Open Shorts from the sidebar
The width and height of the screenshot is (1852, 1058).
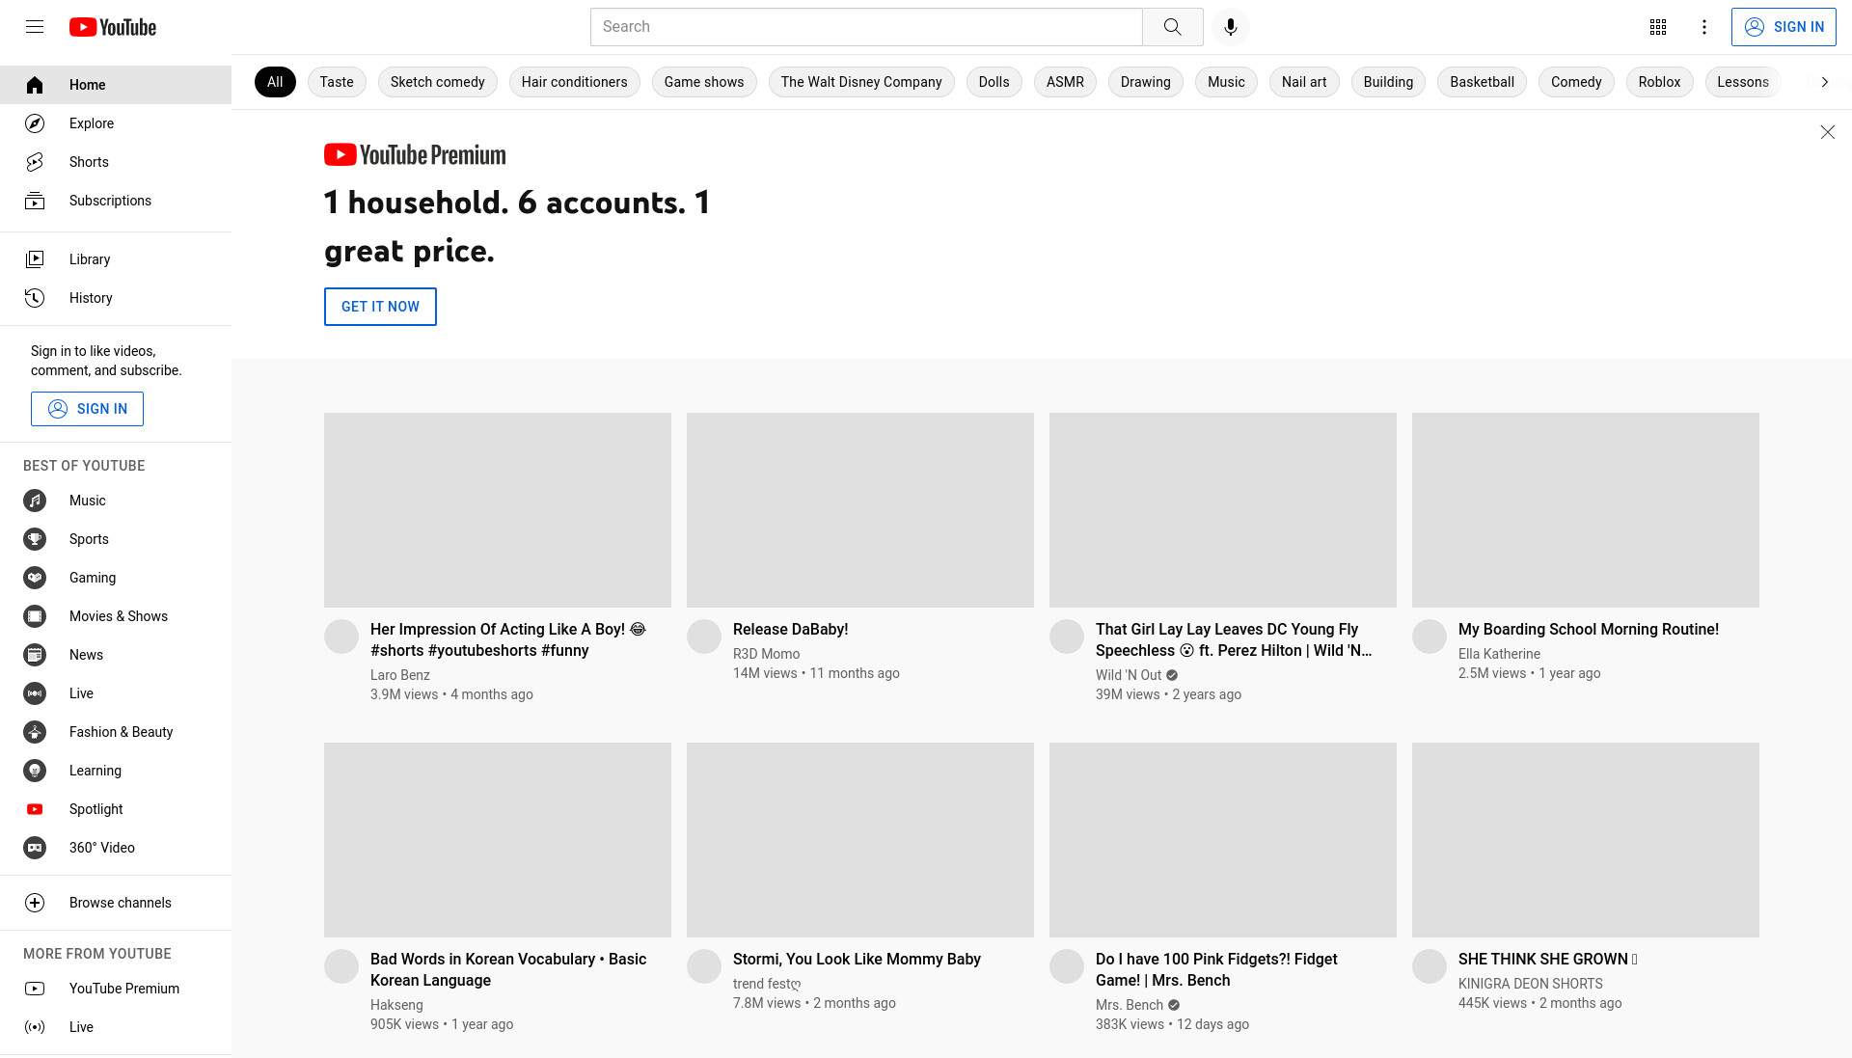(x=116, y=162)
